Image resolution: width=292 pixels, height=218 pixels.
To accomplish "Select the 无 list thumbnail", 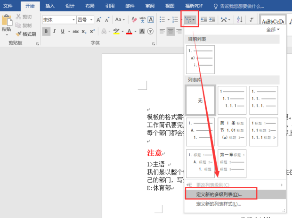I will pos(200,101).
